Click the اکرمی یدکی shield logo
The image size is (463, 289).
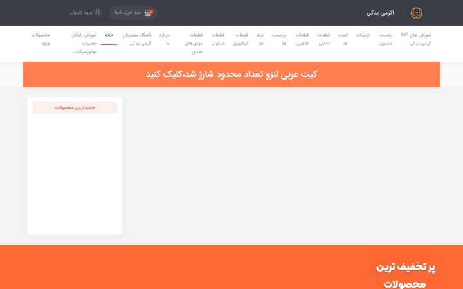coord(416,13)
